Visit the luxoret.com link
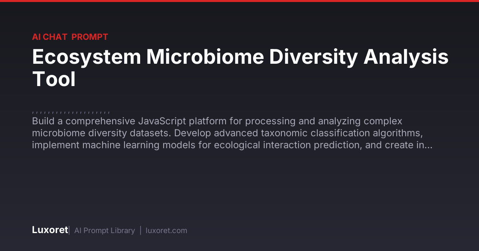 [166, 231]
